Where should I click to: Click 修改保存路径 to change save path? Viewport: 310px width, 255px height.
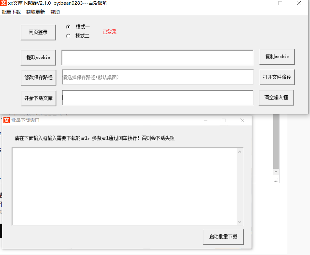coord(39,77)
